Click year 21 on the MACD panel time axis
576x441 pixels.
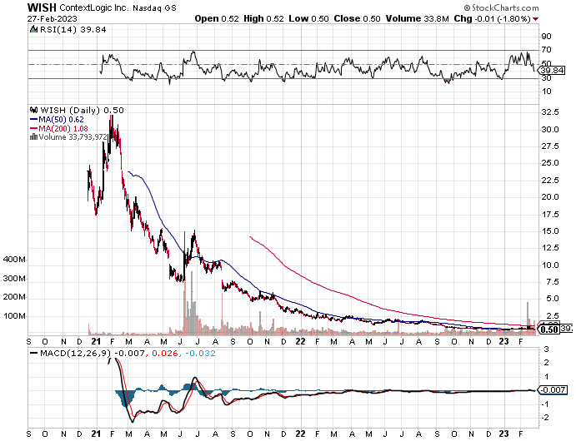pos(96,434)
